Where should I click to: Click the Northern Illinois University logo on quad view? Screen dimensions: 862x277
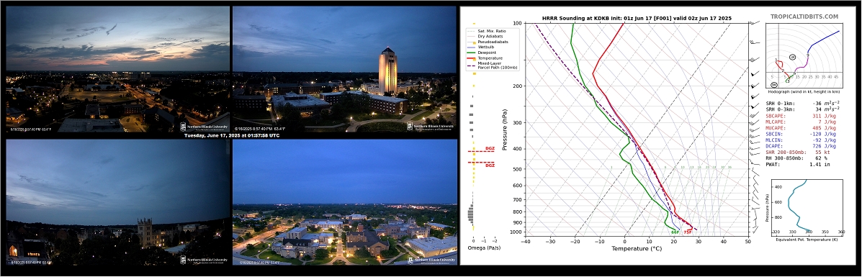pyautogui.click(x=431, y=260)
